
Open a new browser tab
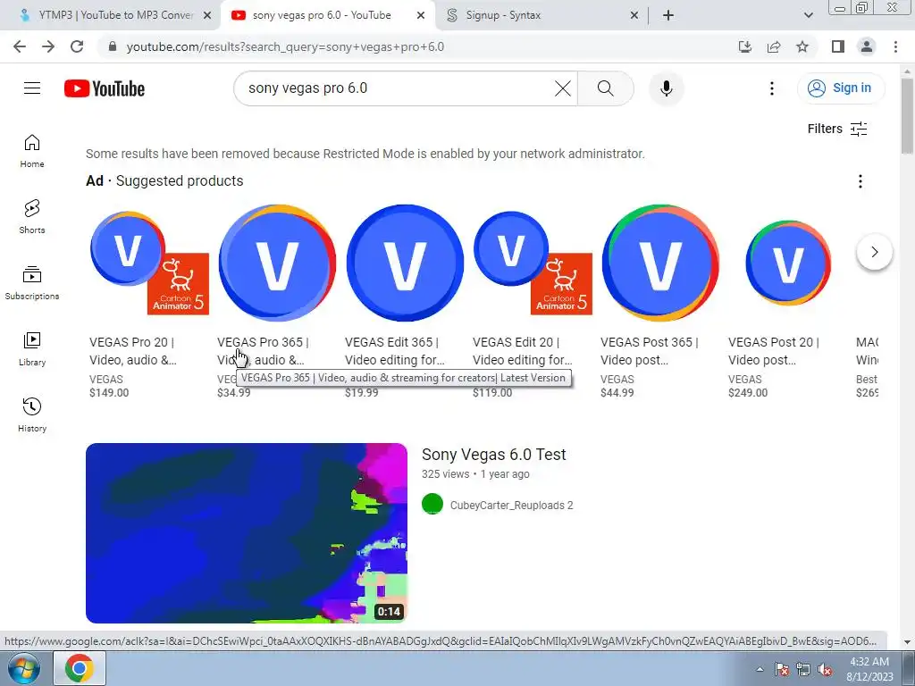click(668, 15)
